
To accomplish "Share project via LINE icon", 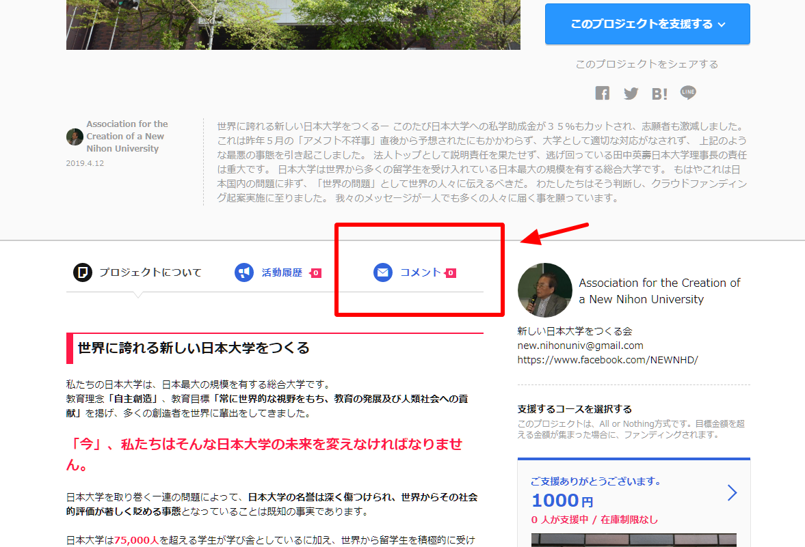I will (x=688, y=93).
